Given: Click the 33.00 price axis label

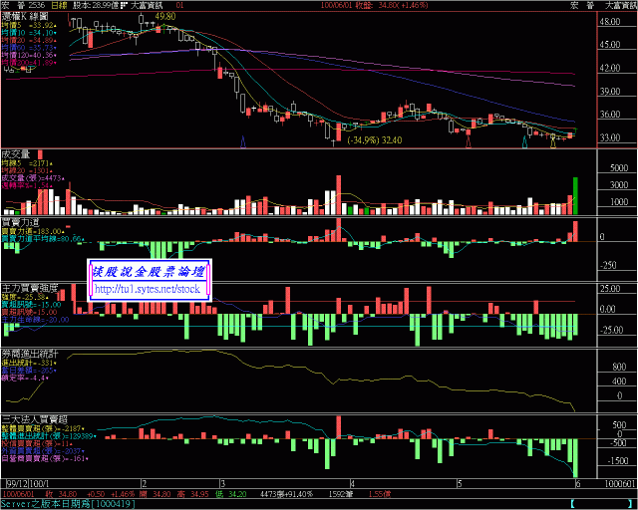Looking at the screenshot, I should tap(609, 137).
